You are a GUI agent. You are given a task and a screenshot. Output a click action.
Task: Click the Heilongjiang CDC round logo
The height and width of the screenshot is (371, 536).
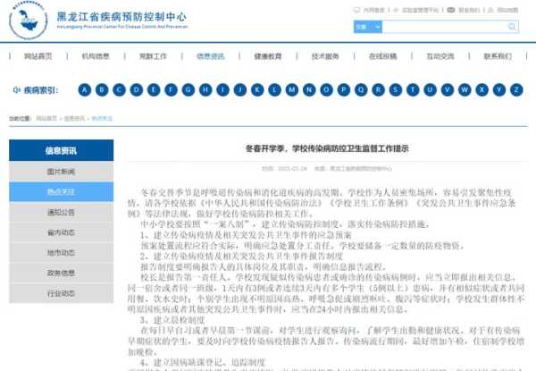click(28, 21)
